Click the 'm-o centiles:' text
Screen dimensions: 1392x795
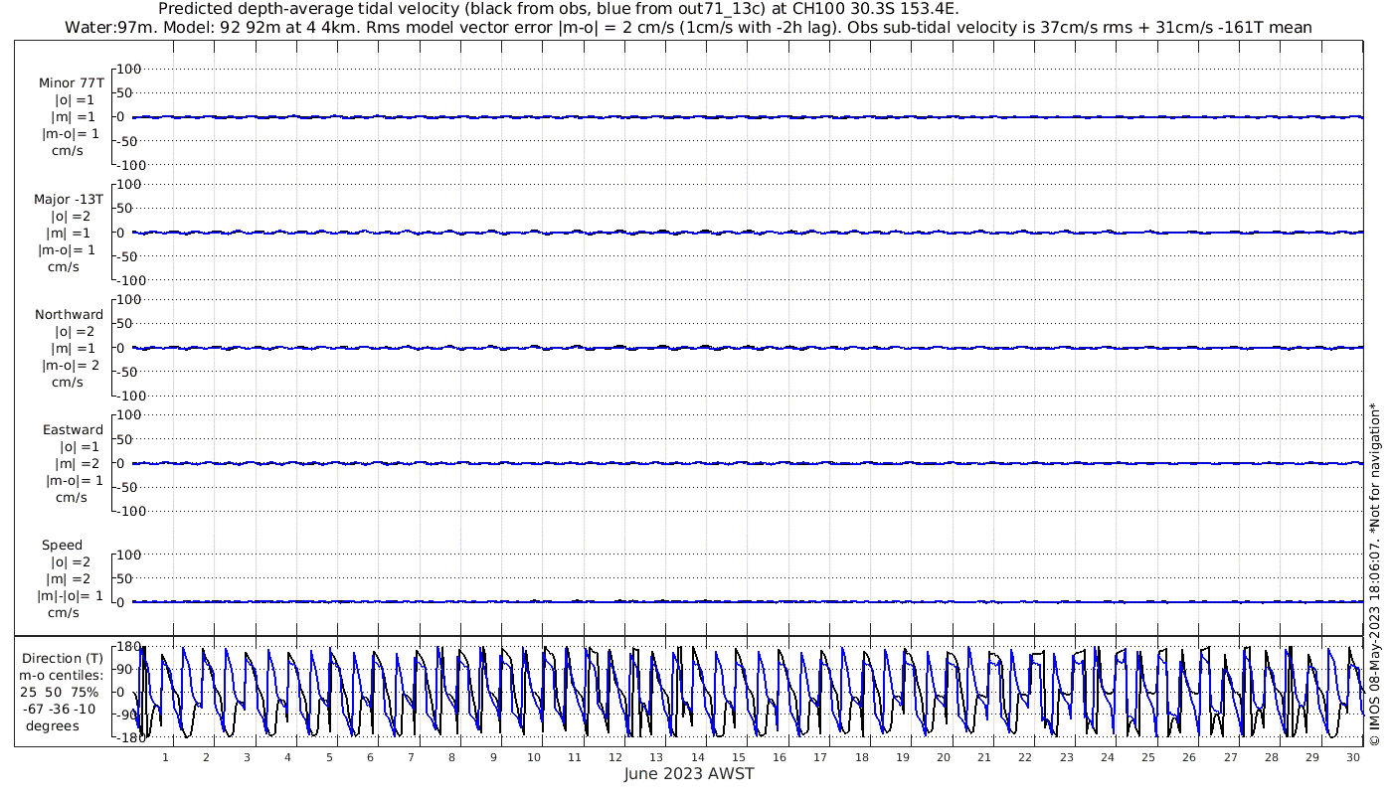(x=62, y=676)
